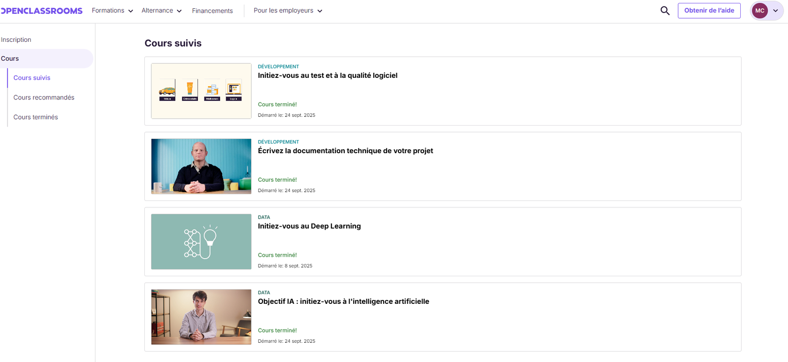Click the Objectif IA course thumbnail
This screenshot has height=362, width=788.
tap(201, 317)
